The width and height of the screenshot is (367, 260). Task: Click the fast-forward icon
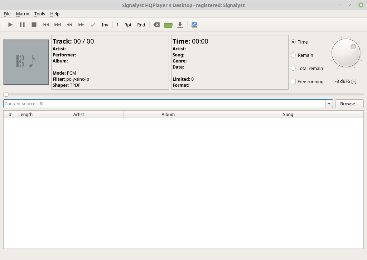[x=81, y=25]
